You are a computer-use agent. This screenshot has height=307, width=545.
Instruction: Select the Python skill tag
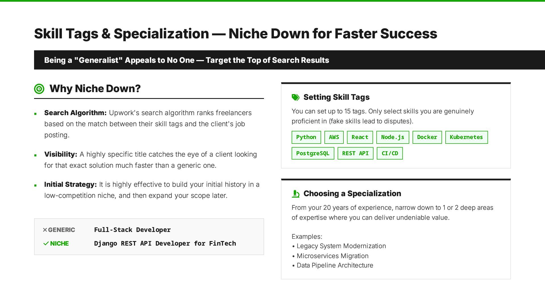coord(306,137)
